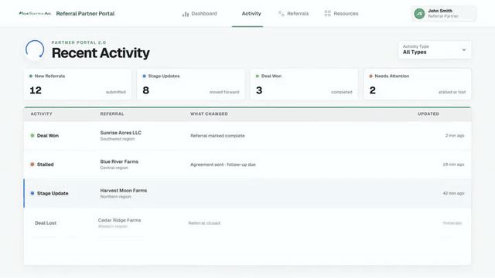Click the circular loading icon beside Recent Activity
Viewport: 495px width, 278px height.
coord(35,49)
